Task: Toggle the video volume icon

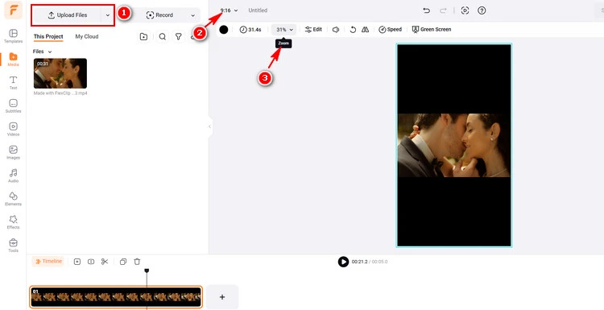Action: tap(336, 30)
